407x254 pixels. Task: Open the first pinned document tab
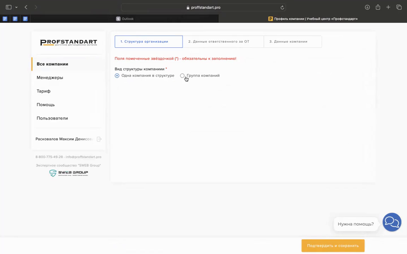(x=5, y=19)
